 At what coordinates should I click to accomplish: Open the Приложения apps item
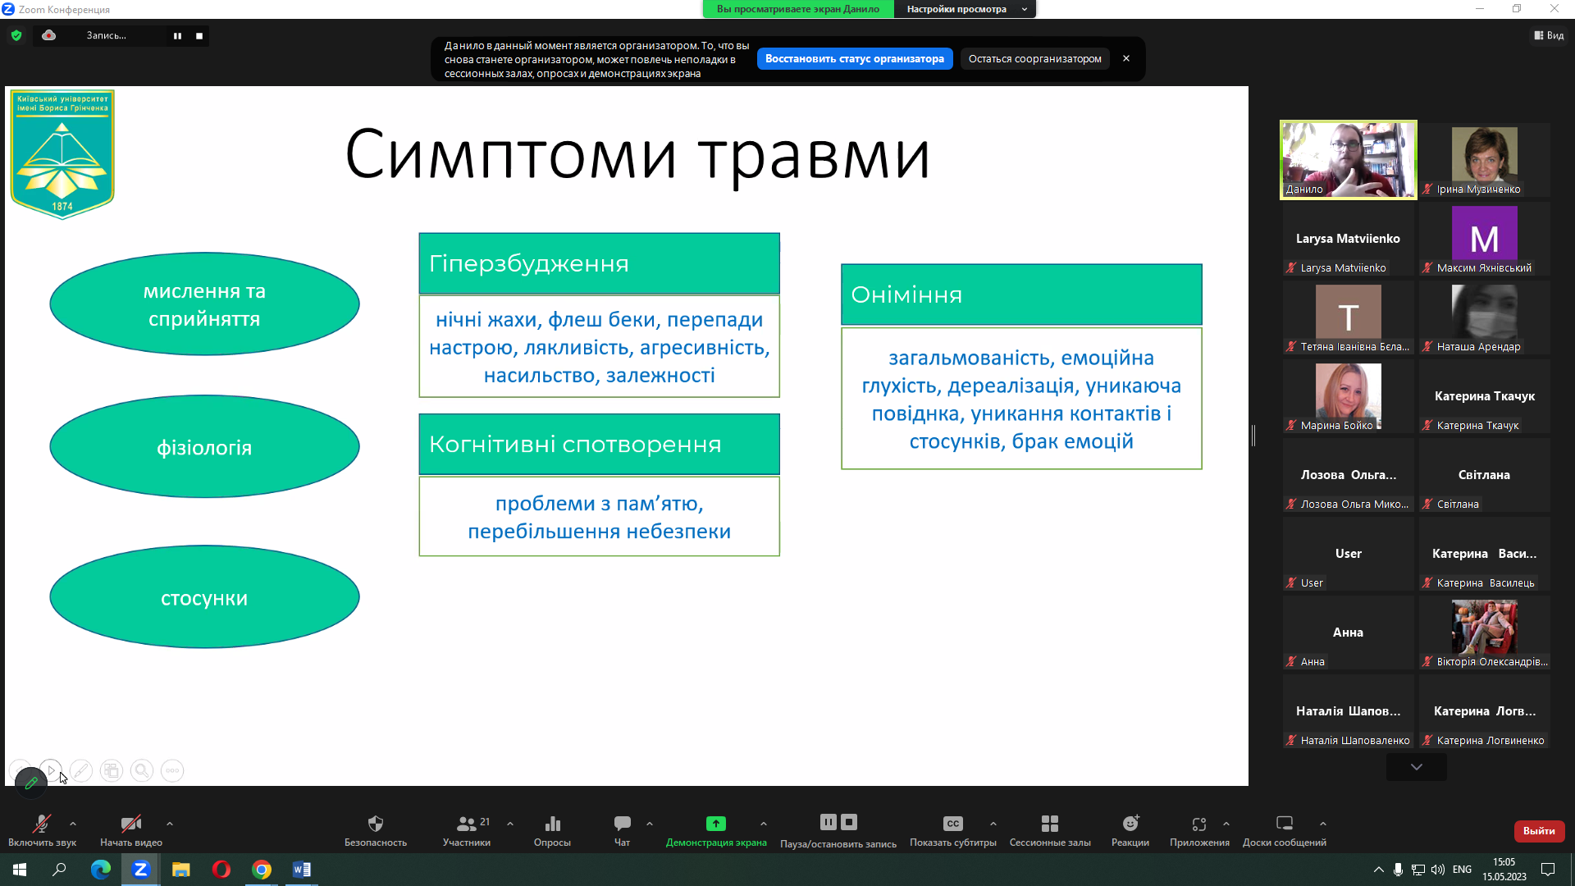pyautogui.click(x=1199, y=824)
